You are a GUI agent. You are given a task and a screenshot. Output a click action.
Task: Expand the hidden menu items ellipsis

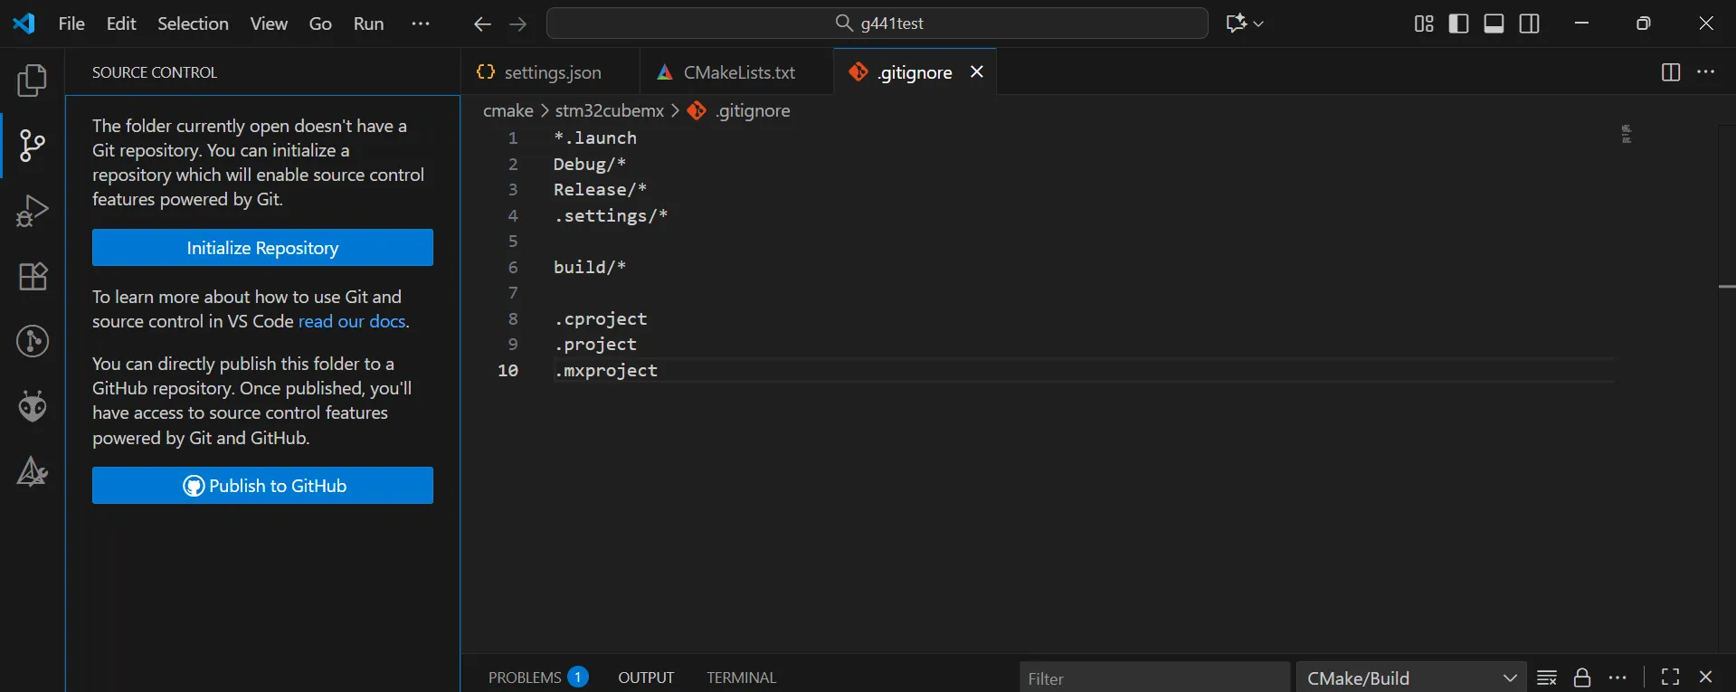click(x=421, y=24)
